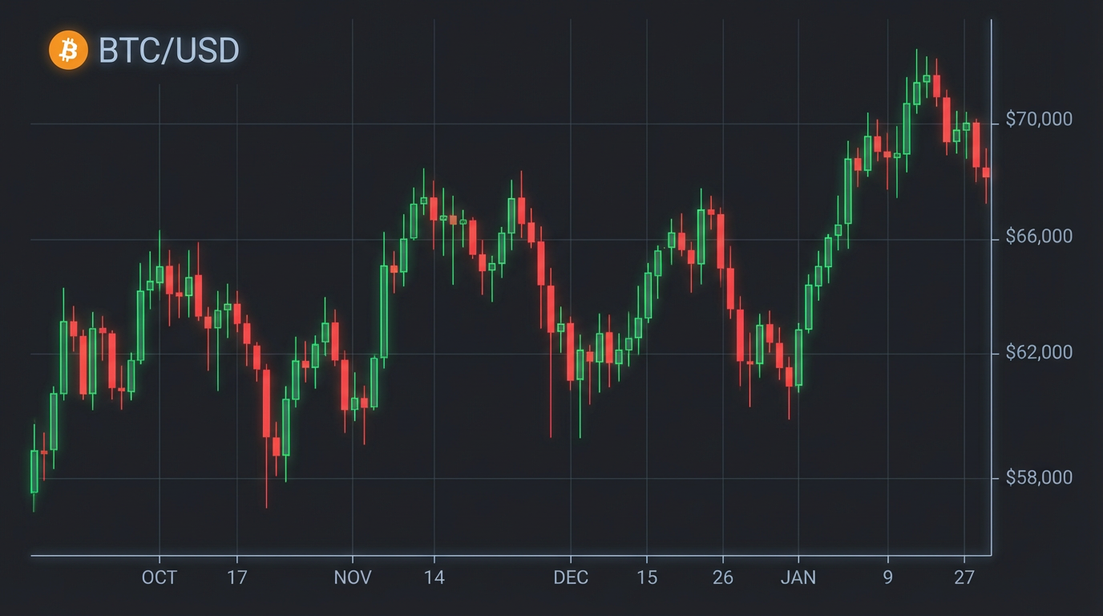Click the first green candle at chart start

pyautogui.click(x=34, y=472)
